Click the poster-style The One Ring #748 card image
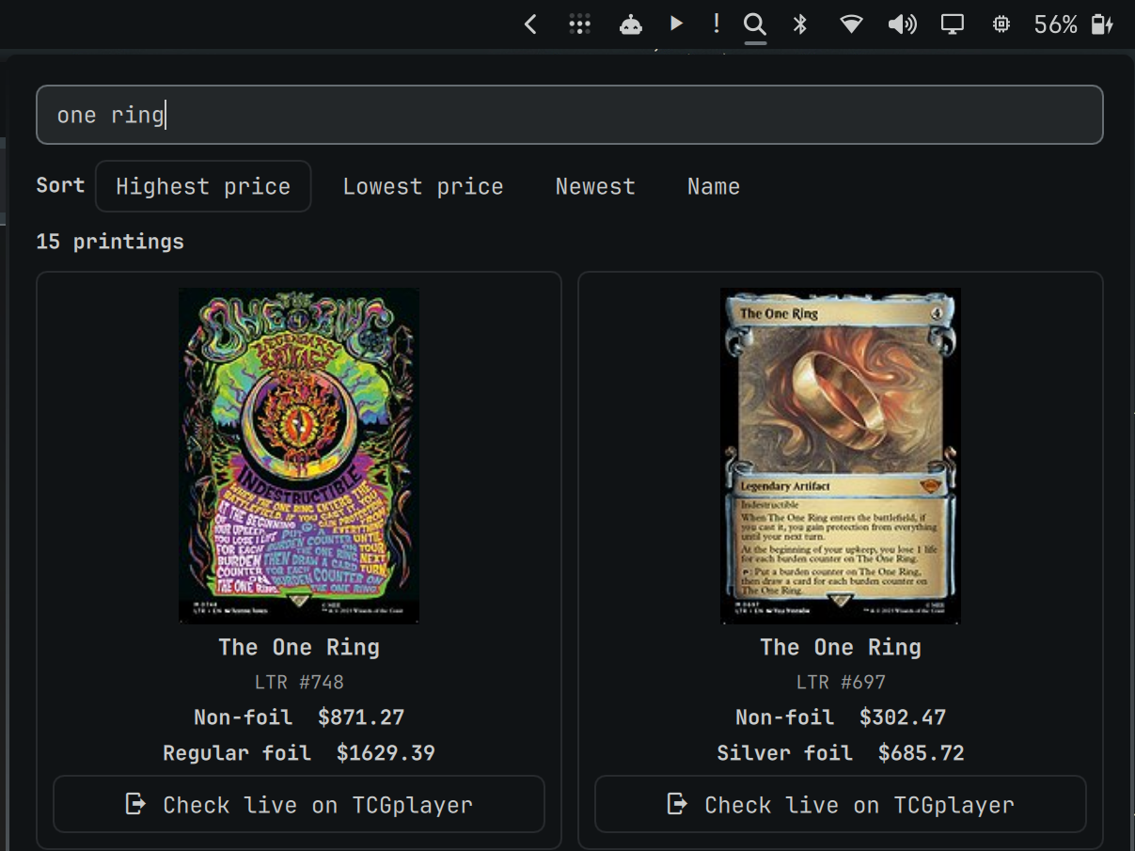The height and width of the screenshot is (851, 1135). pyautogui.click(x=299, y=456)
